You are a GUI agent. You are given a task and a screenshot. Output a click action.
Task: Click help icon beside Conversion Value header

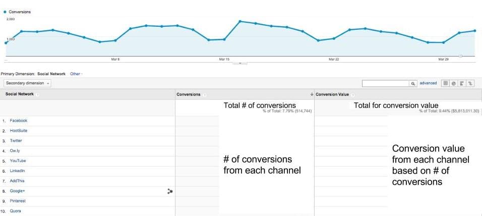pyautogui.click(x=352, y=95)
